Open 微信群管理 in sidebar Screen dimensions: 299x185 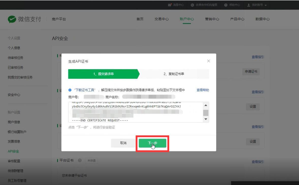pos(15,171)
